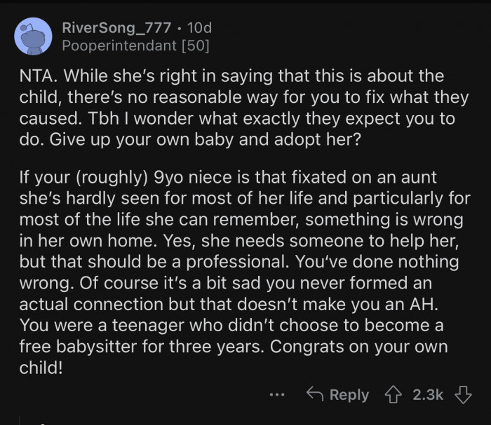Click the dot separator after the username
491x425 pixels.
click(x=179, y=28)
